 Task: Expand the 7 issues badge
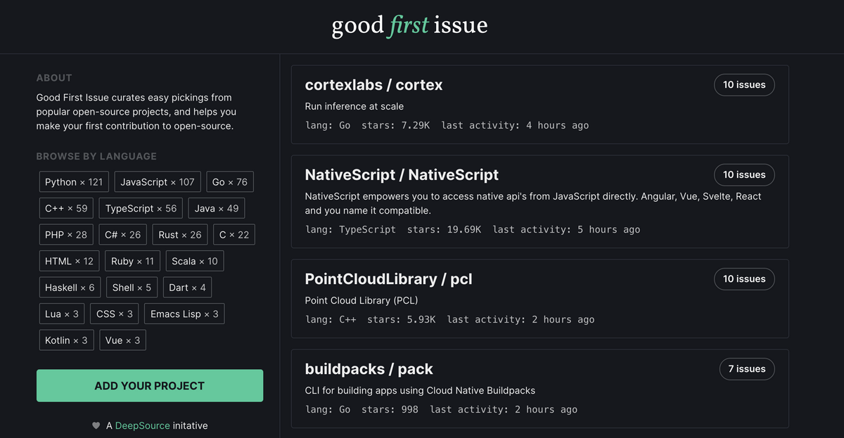pos(747,368)
